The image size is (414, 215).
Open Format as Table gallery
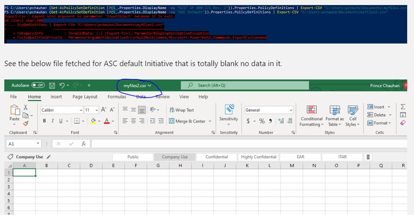point(335,116)
